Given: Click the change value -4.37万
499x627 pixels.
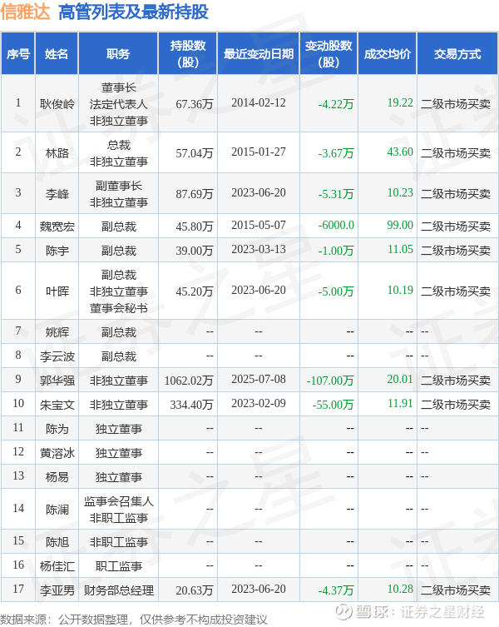Looking at the screenshot, I should [336, 590].
